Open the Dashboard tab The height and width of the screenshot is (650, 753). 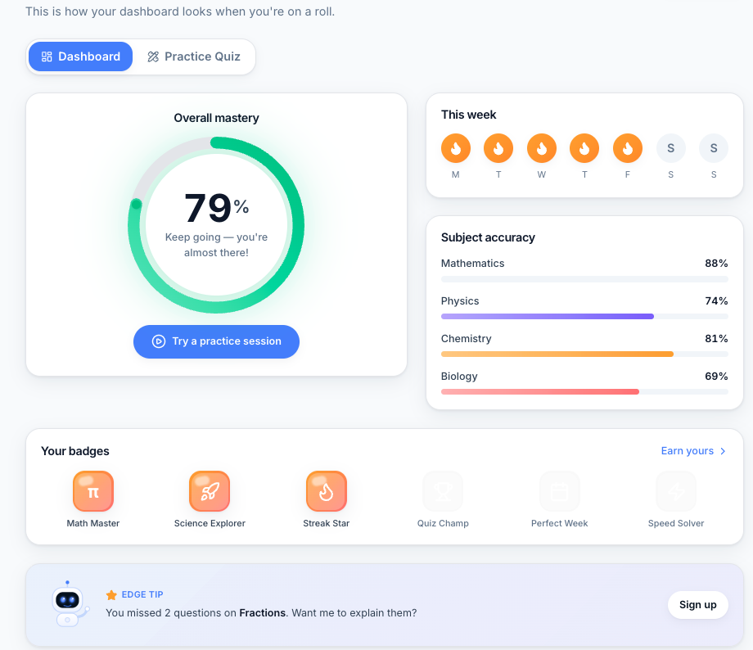(81, 56)
